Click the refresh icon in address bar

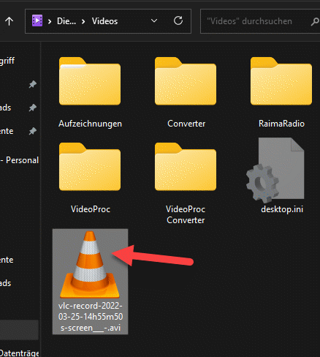coord(178,21)
